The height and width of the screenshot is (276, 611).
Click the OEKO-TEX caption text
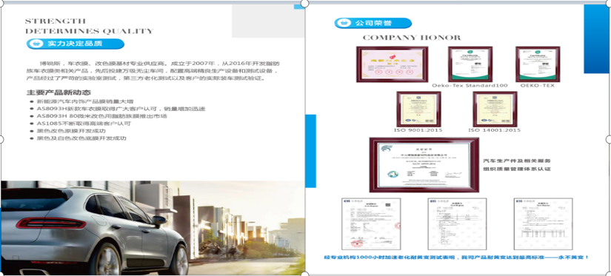pos(538,85)
